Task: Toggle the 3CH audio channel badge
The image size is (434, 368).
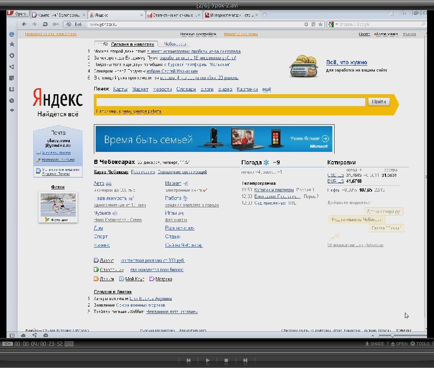Action: 7,344
